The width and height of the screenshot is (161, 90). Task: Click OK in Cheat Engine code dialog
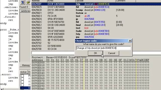coord(95,53)
